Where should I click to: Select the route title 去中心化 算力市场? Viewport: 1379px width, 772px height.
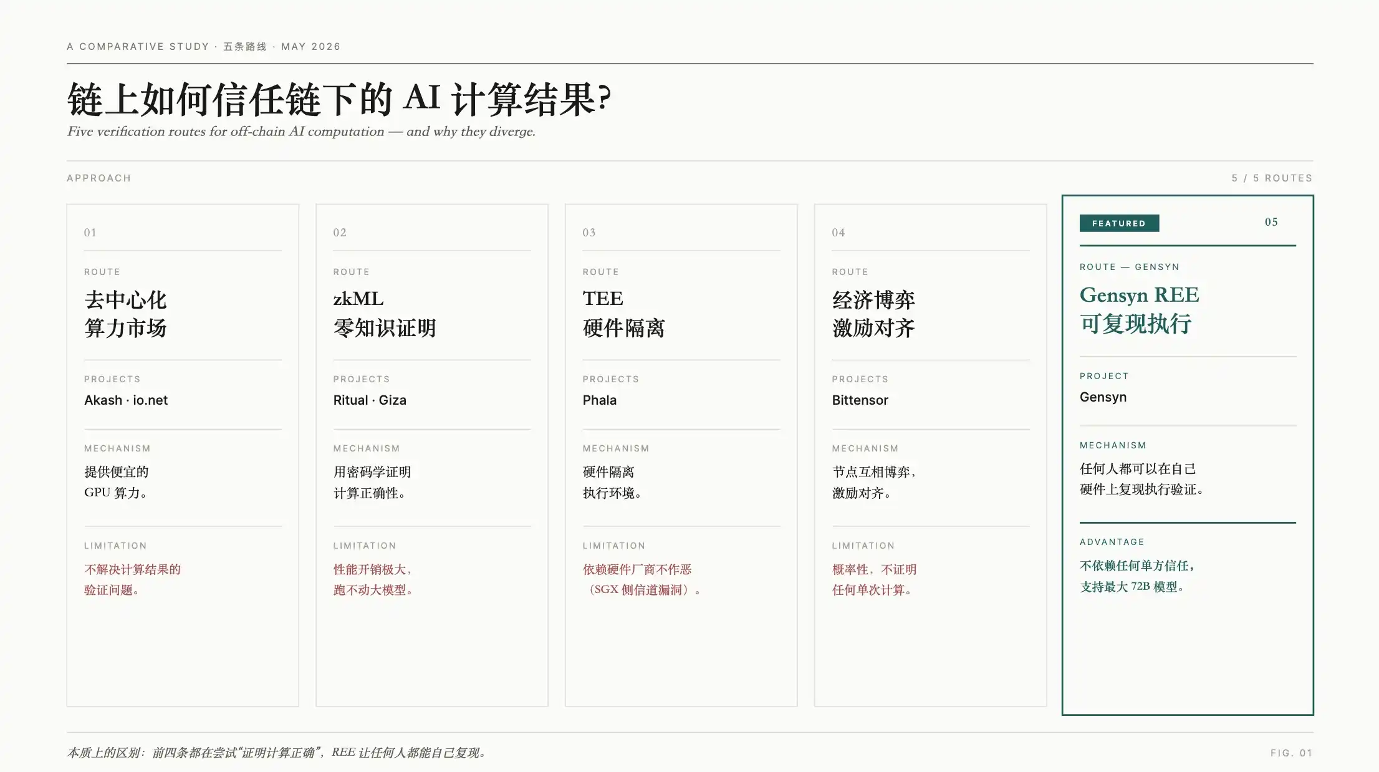click(126, 314)
